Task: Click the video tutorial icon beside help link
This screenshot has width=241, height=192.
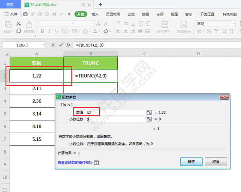Action: click(x=96, y=163)
